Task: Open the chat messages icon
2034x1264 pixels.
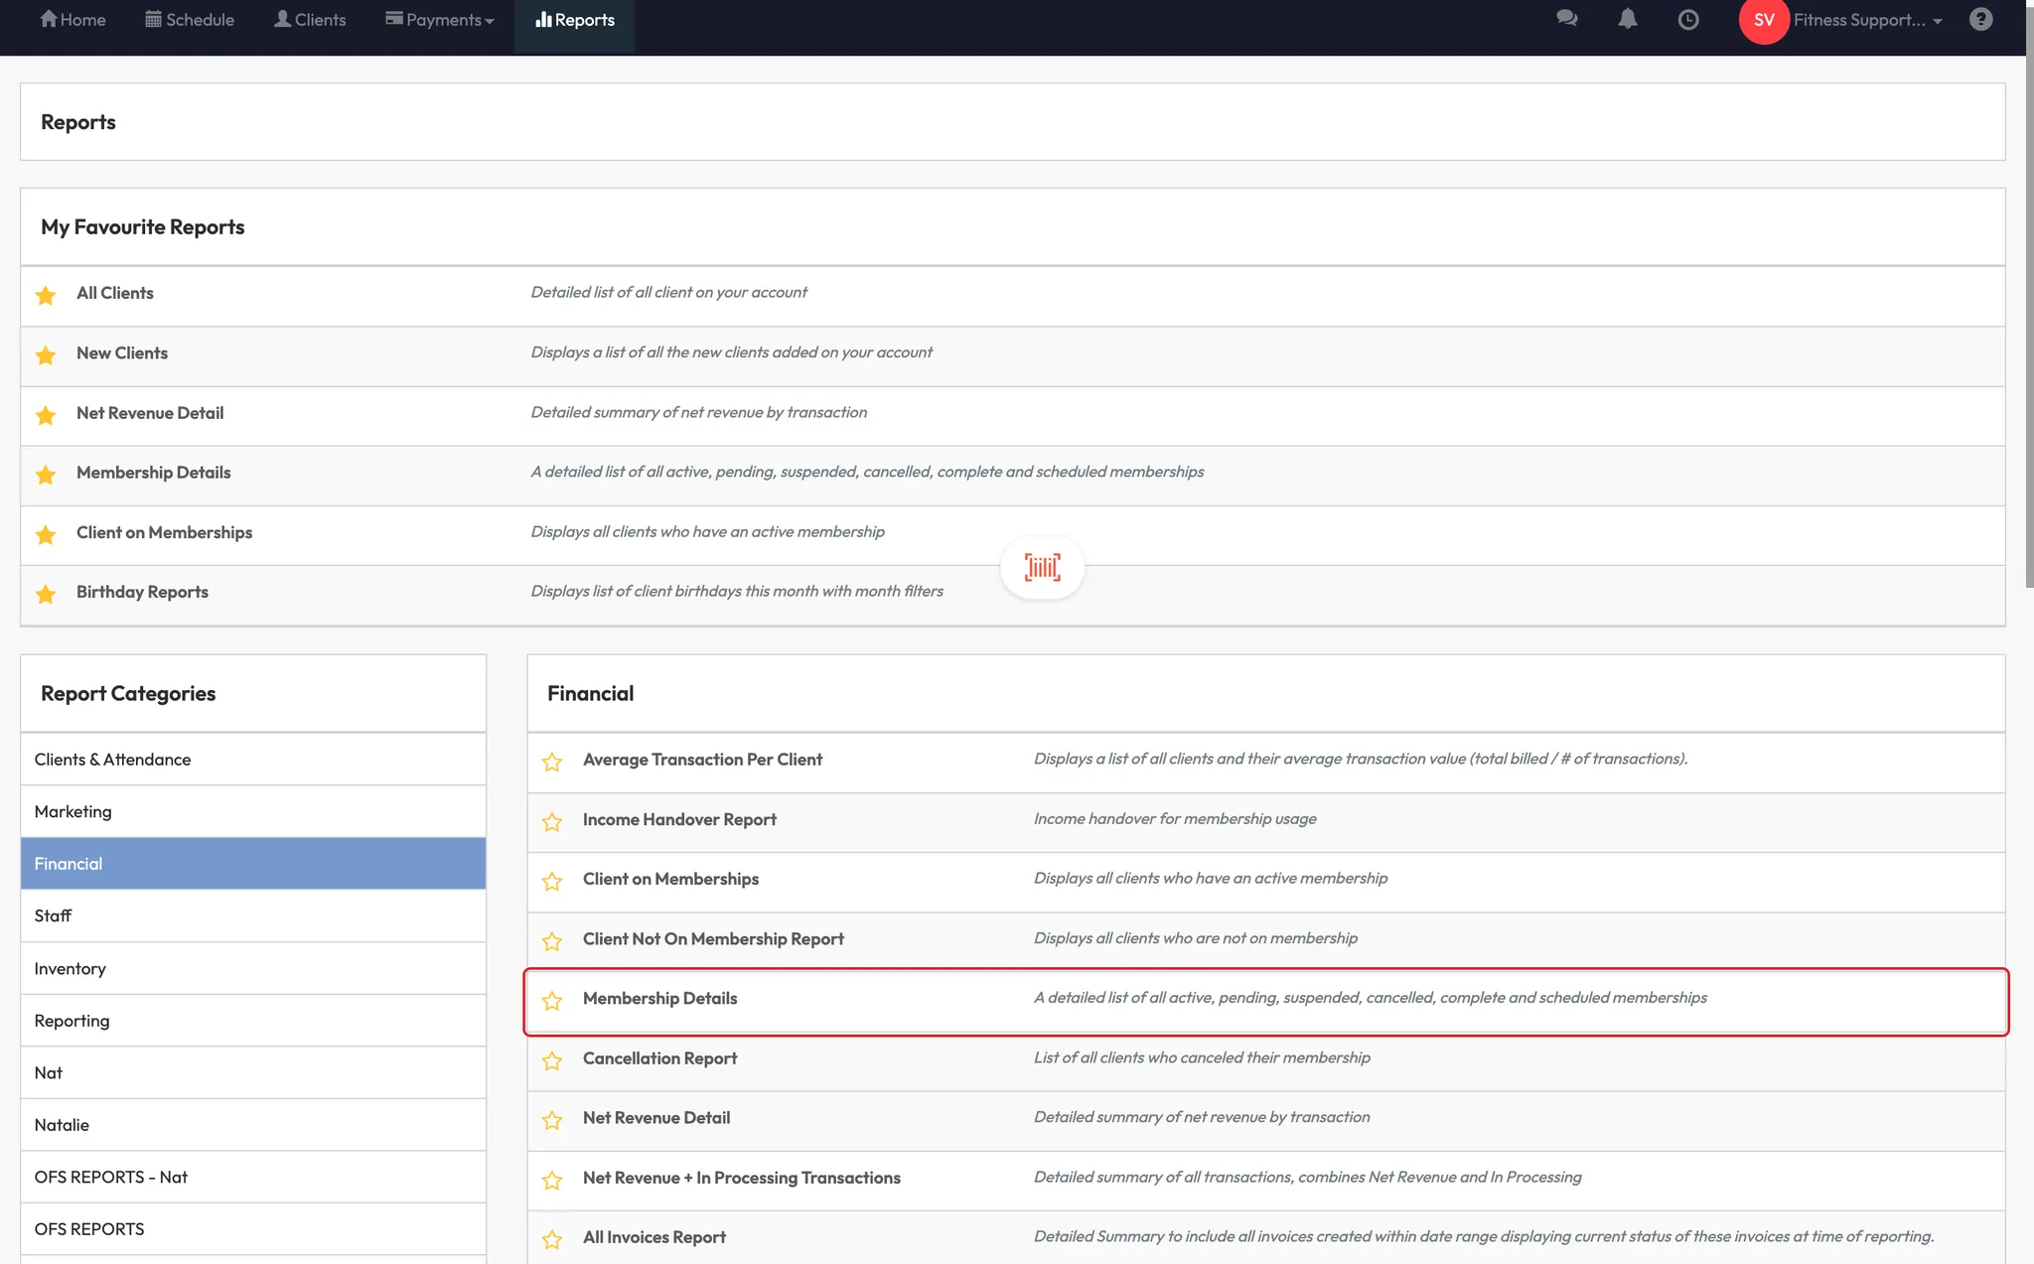Action: [x=1566, y=19]
